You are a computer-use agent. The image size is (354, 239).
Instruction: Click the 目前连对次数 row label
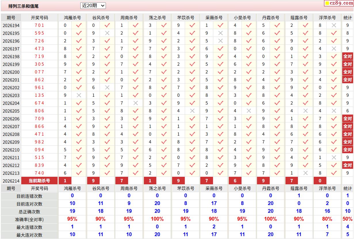tap(29, 204)
